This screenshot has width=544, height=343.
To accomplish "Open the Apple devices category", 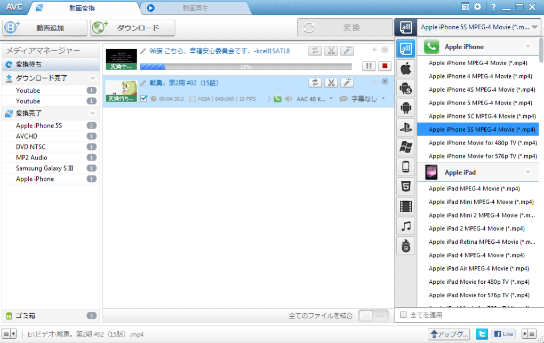I will point(405,68).
